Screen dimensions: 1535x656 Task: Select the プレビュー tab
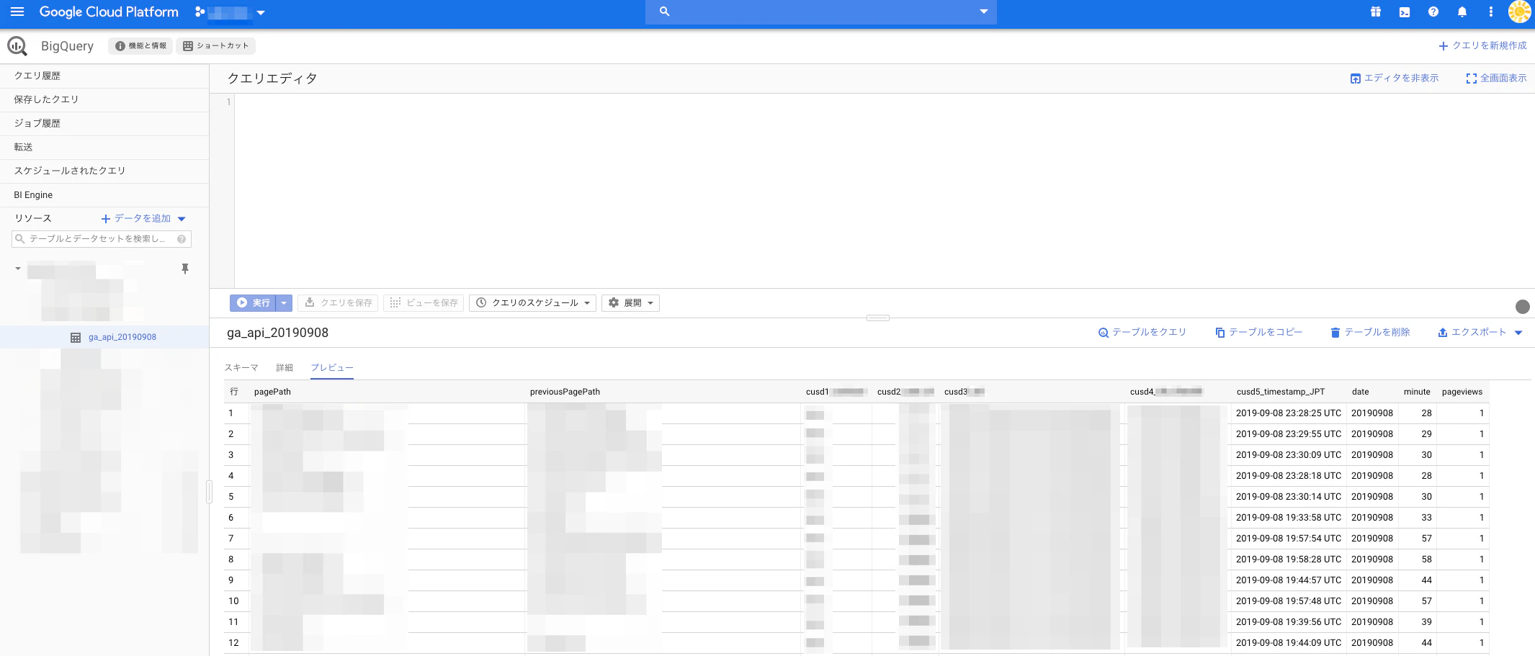[332, 367]
